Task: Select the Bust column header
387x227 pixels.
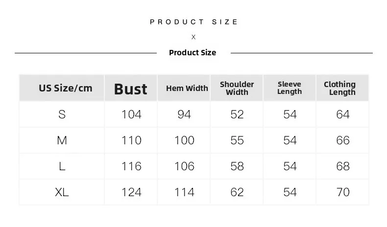Action: 130,89
